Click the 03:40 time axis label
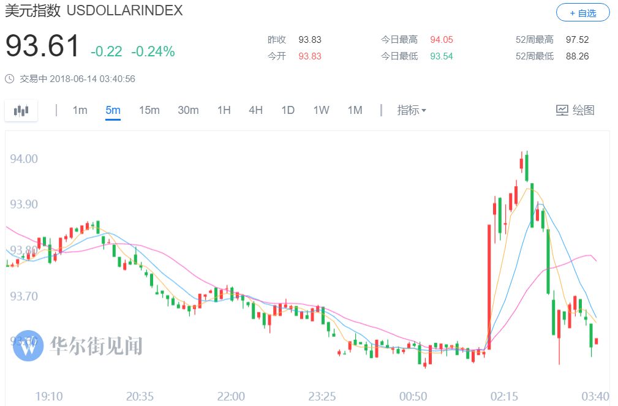The height and width of the screenshot is (406, 618). tap(595, 396)
